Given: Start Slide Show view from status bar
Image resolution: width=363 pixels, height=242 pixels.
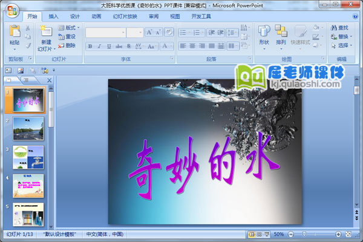Looking at the screenshot, I should click(x=267, y=234).
